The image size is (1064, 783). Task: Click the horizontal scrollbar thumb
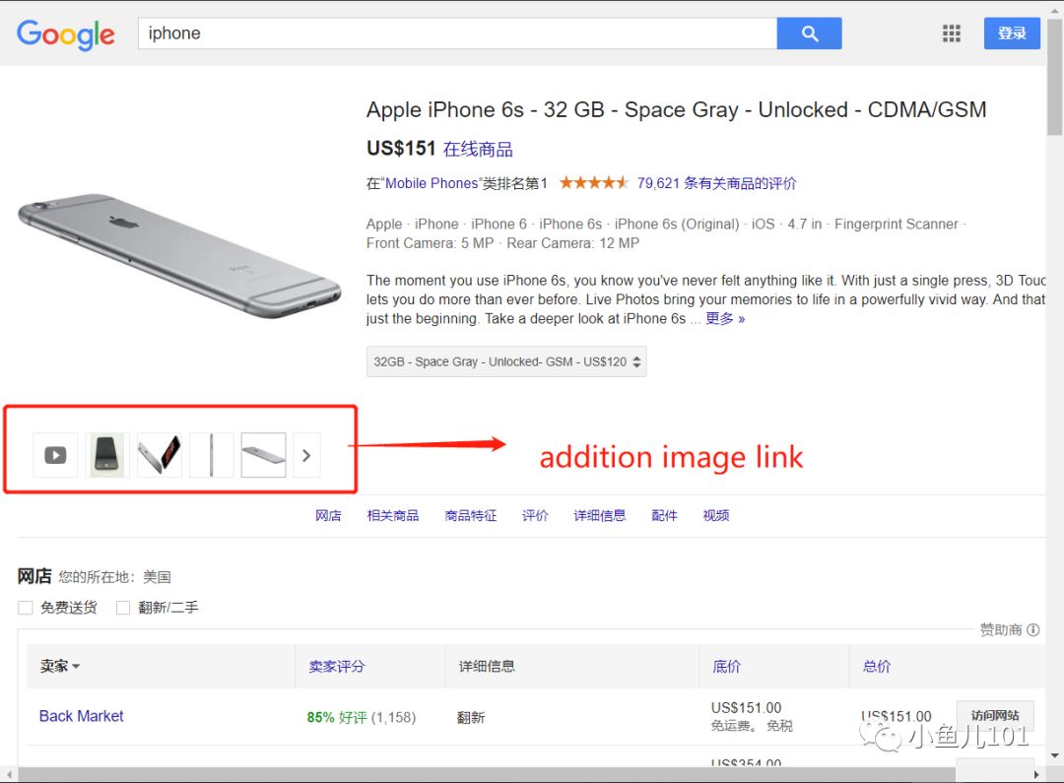pyautogui.click(x=487, y=774)
